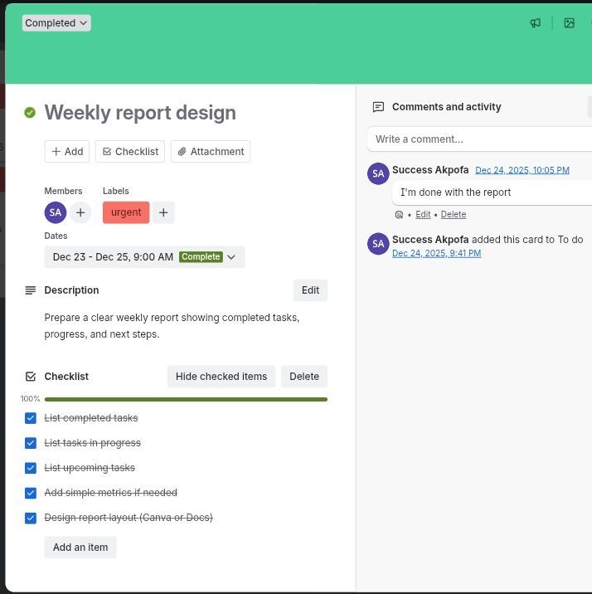The height and width of the screenshot is (594, 592).
Task: Click the description lines icon
Action: (x=31, y=290)
